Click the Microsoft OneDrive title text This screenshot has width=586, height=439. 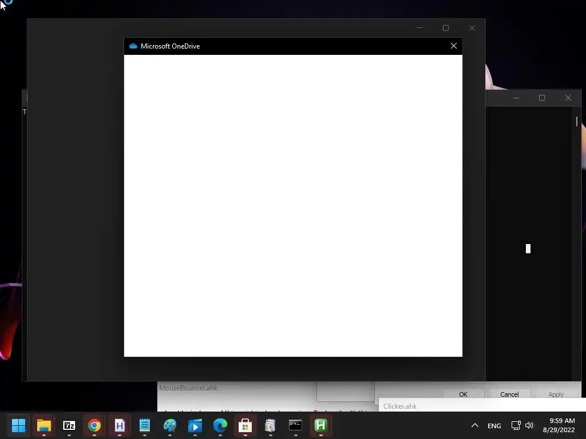tap(170, 46)
